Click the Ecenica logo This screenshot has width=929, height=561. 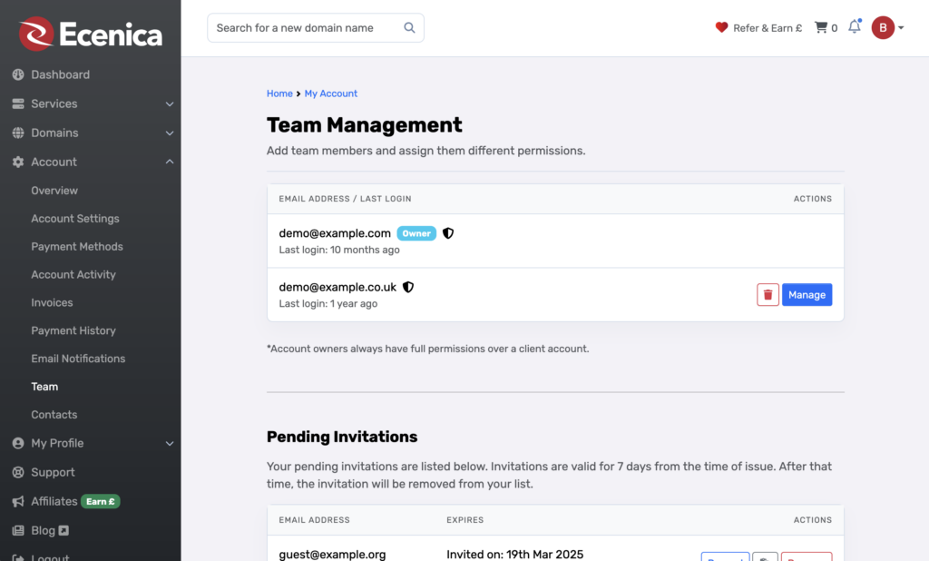point(90,34)
